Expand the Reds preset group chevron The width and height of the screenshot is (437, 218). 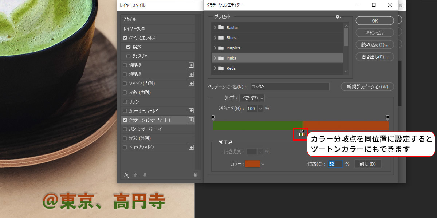(x=215, y=68)
